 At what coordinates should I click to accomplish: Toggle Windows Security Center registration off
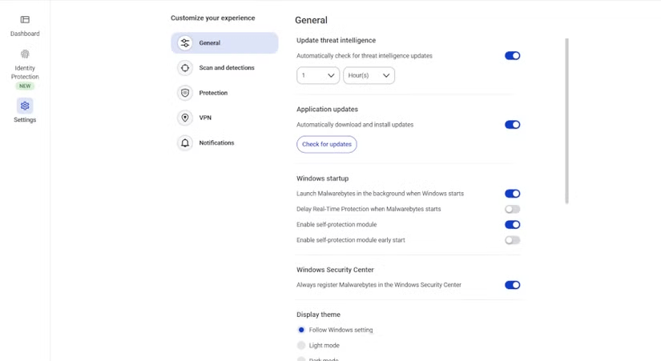pyautogui.click(x=512, y=285)
